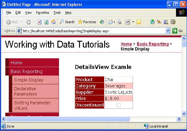Open the Search toolbar button
This screenshot has height=131, width=187.
pos(67,22)
